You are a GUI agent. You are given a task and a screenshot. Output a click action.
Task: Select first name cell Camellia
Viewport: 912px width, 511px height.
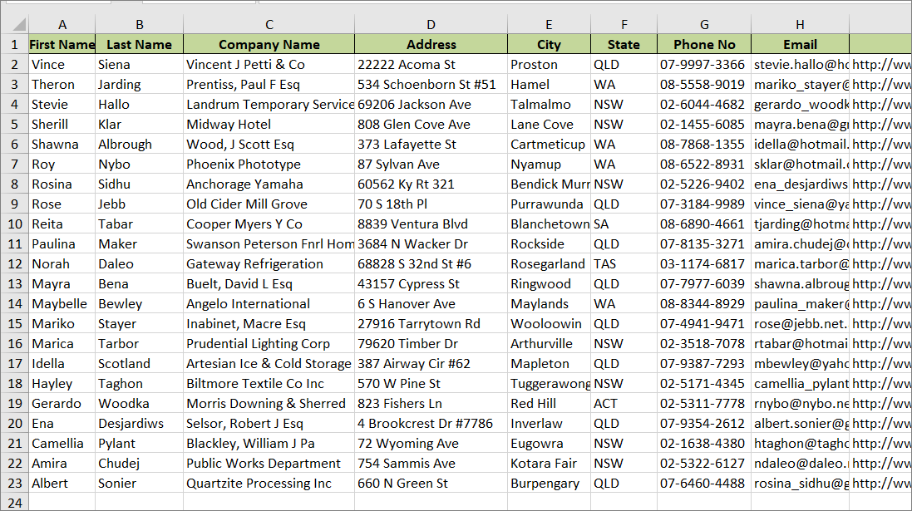[62, 444]
